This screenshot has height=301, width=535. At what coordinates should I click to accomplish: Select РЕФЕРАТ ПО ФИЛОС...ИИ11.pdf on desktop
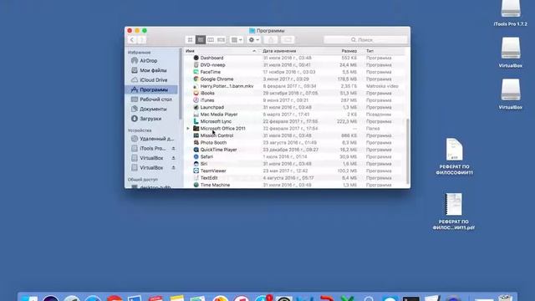(x=454, y=212)
